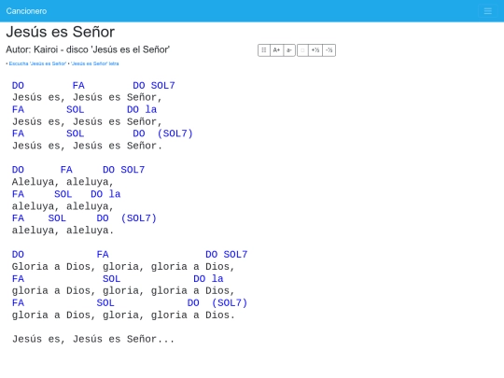The image size is (504, 378).
Task: Decrease font size with a- button
Action: (x=289, y=50)
